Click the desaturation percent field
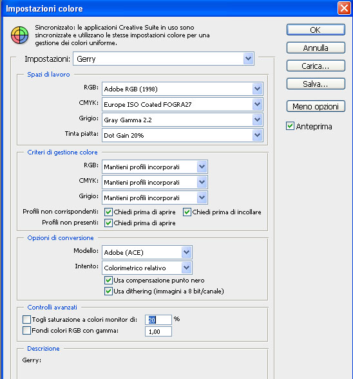Screen dimensions: 353x379 tap(158, 320)
